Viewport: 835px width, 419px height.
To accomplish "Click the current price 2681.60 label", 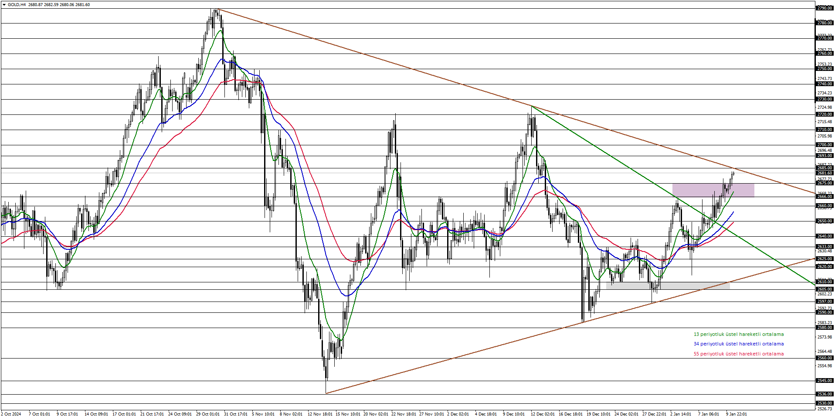I will [825, 173].
